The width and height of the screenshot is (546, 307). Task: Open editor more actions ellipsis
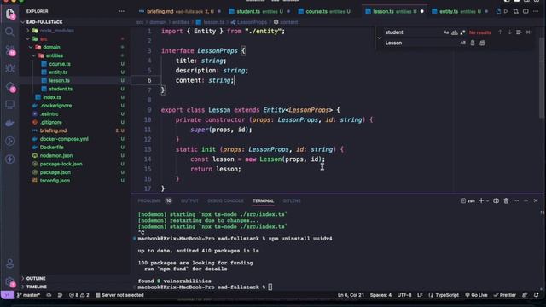point(536,11)
